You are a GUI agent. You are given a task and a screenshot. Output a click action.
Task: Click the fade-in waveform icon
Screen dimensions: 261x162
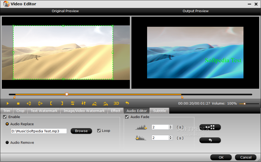click(x=141, y=127)
